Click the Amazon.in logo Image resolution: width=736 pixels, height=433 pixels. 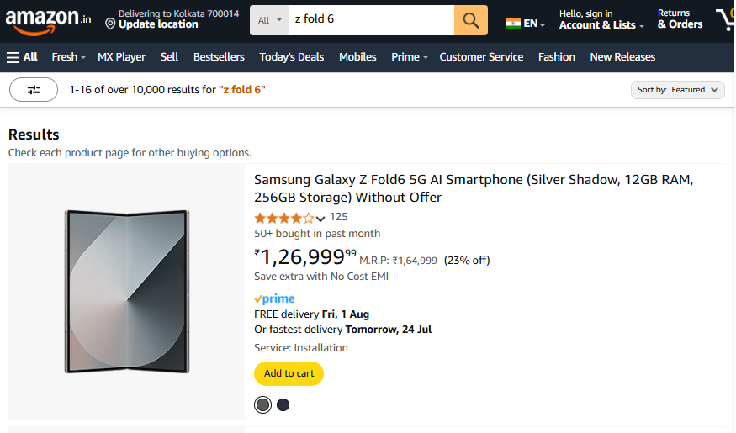tap(48, 20)
